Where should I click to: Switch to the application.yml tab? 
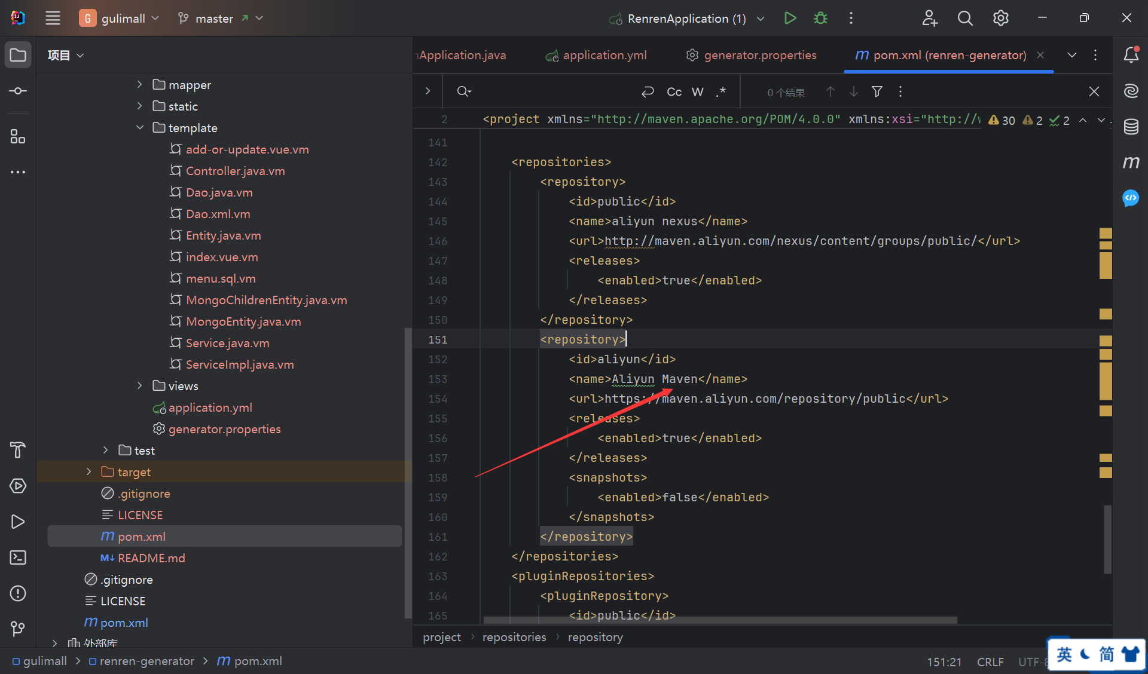click(604, 55)
